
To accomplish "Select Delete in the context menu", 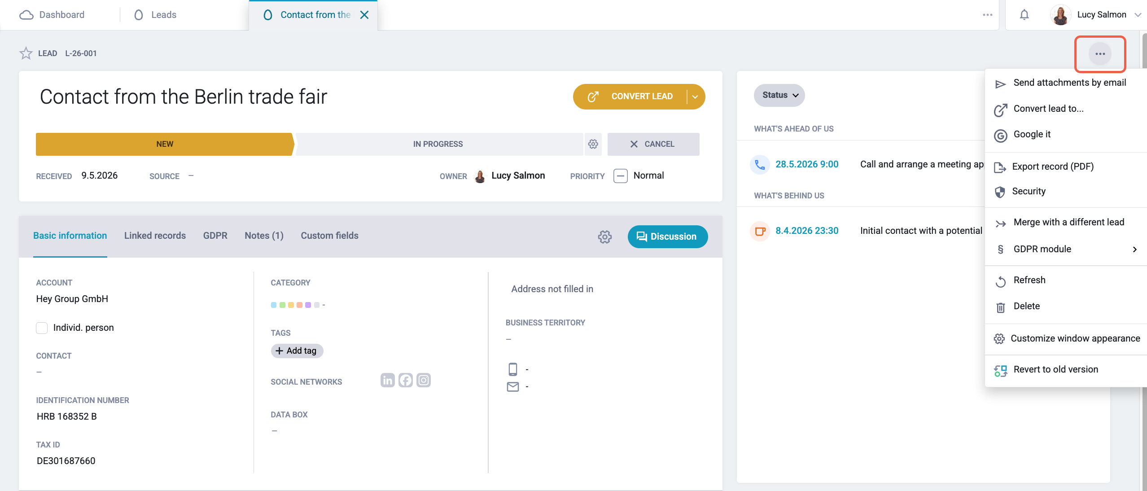I will pos(1026,306).
